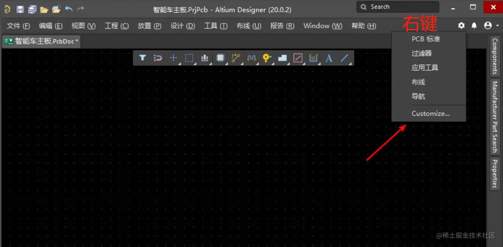
Task: Enable the 布线 toolbar
Action: point(418,82)
